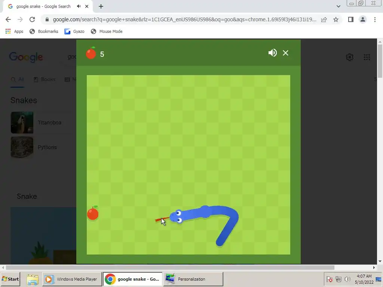Viewport: 383px width, 287px height.
Task: Open the Google apps grid
Action: 367,57
